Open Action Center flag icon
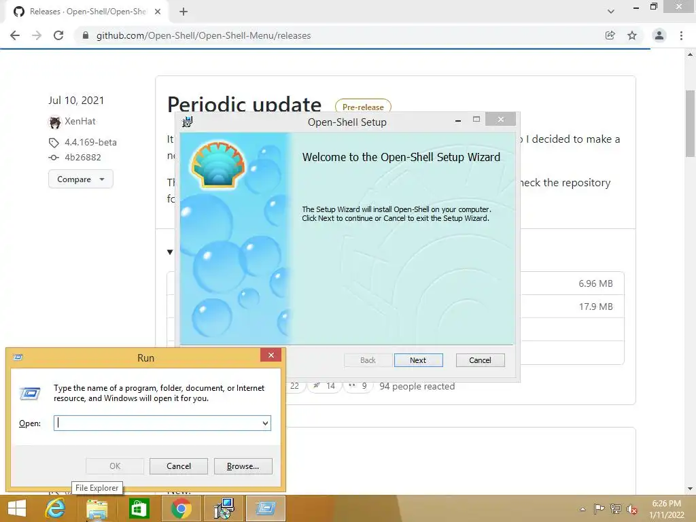The image size is (696, 522). coord(599,509)
